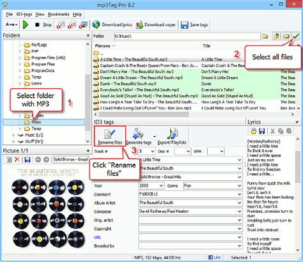Open the Help menu
Screen dimensions: 303x262
(x=77, y=14)
